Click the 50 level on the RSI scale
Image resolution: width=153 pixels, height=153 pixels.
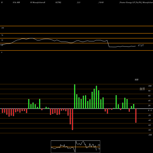(2, 40)
